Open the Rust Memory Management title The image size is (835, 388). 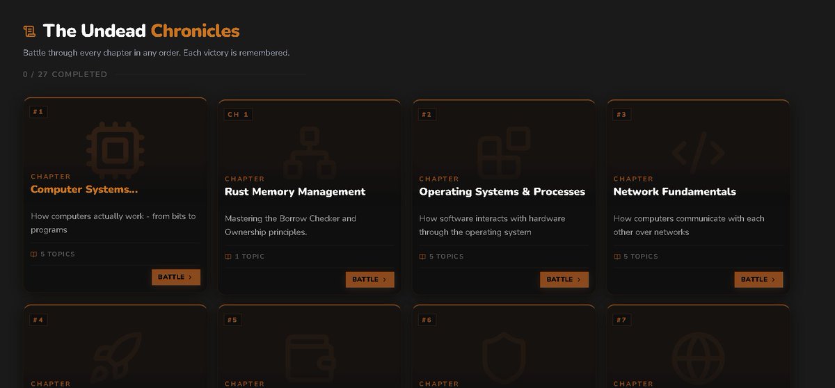coord(295,192)
